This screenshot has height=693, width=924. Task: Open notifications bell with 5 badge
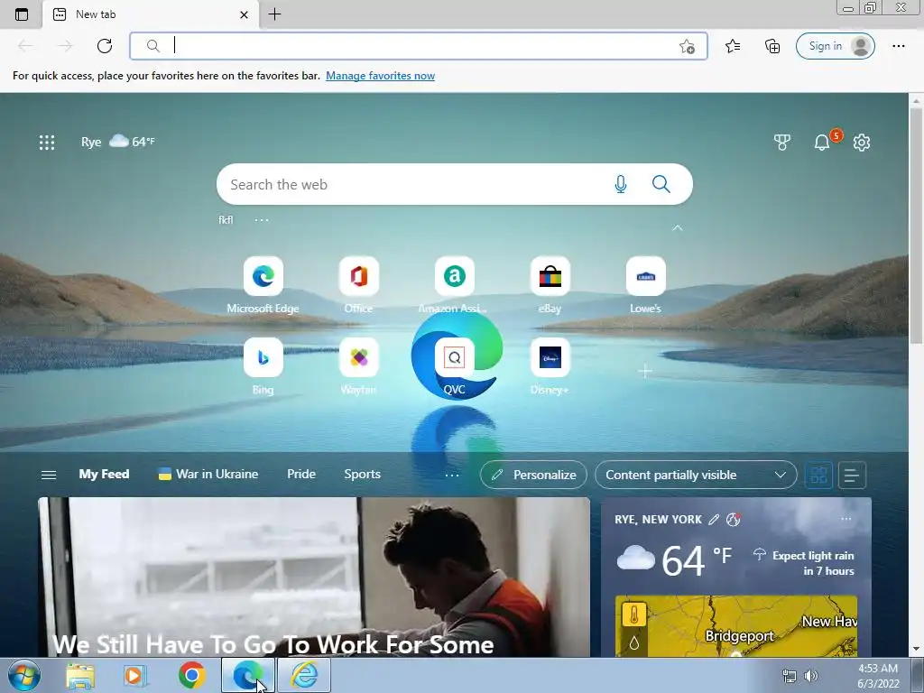pyautogui.click(x=823, y=142)
